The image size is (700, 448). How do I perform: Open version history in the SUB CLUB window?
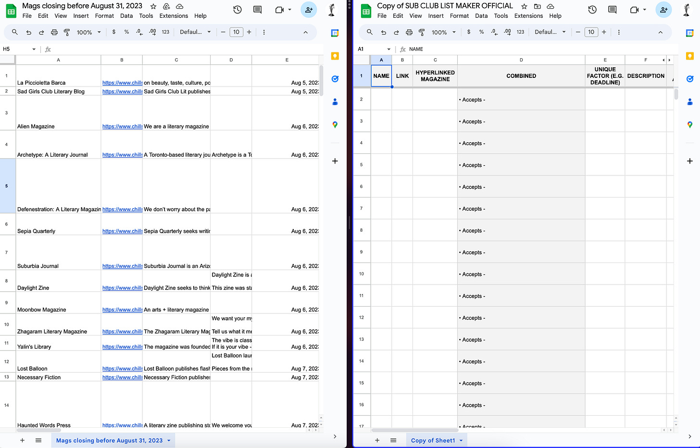[592, 10]
